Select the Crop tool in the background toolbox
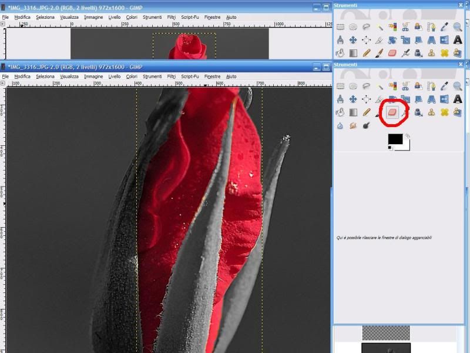This screenshot has height=353, width=470. (379, 40)
